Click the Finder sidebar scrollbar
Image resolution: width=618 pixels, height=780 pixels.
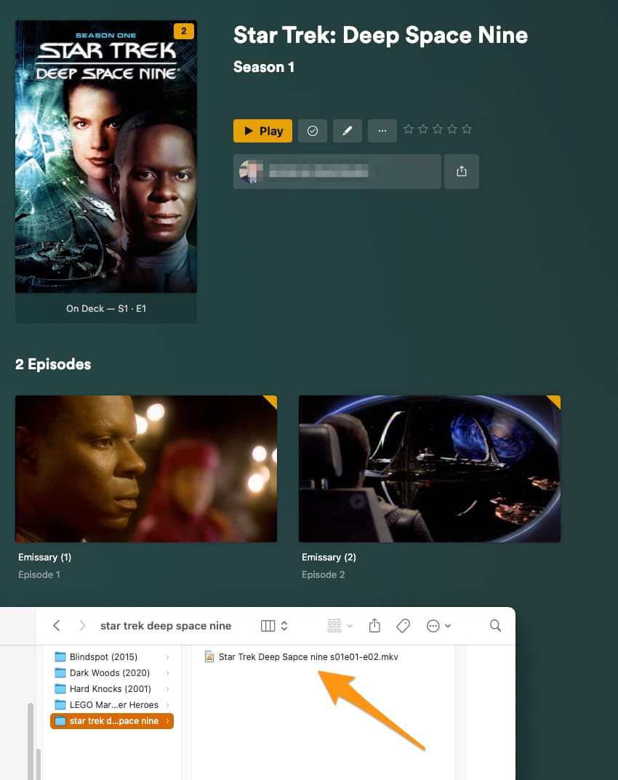(x=31, y=740)
